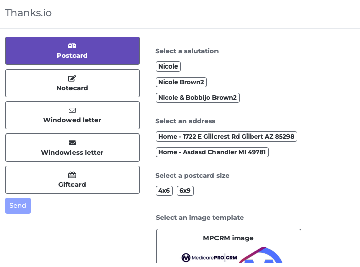Select the Notecard mail type
This screenshot has width=360, height=267.
73,83
